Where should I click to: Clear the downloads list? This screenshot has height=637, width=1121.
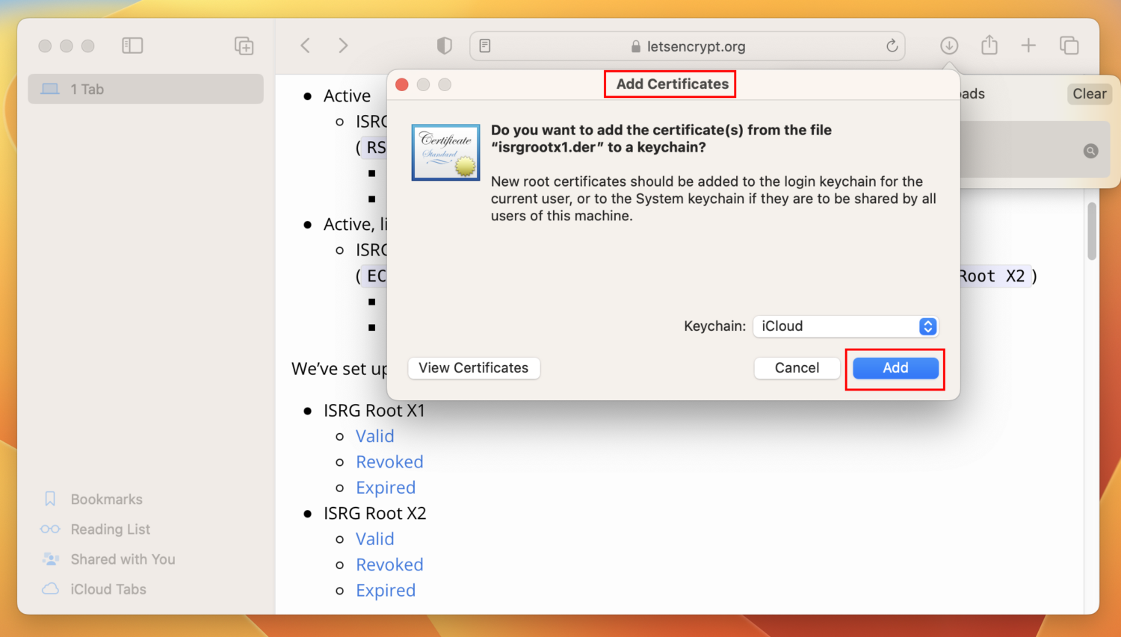[x=1090, y=94]
